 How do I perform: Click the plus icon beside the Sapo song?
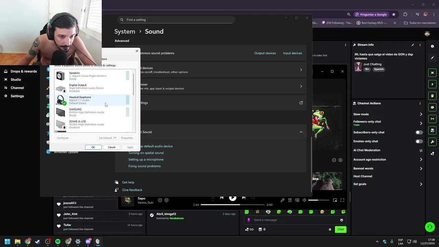[166, 200]
